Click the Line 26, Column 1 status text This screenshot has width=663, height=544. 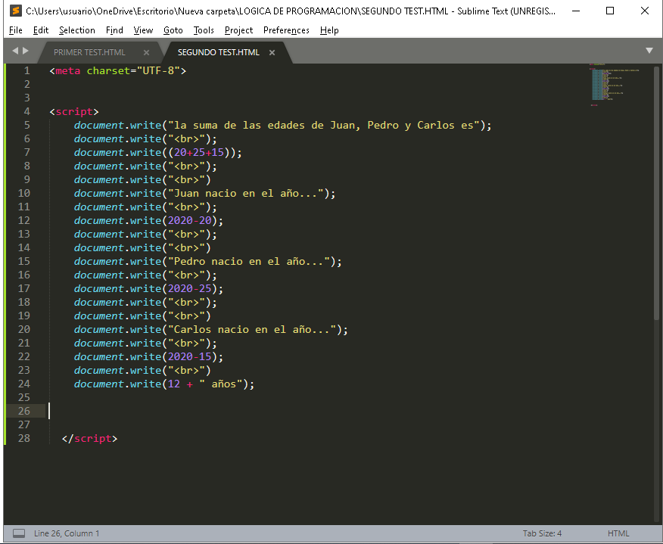67,533
